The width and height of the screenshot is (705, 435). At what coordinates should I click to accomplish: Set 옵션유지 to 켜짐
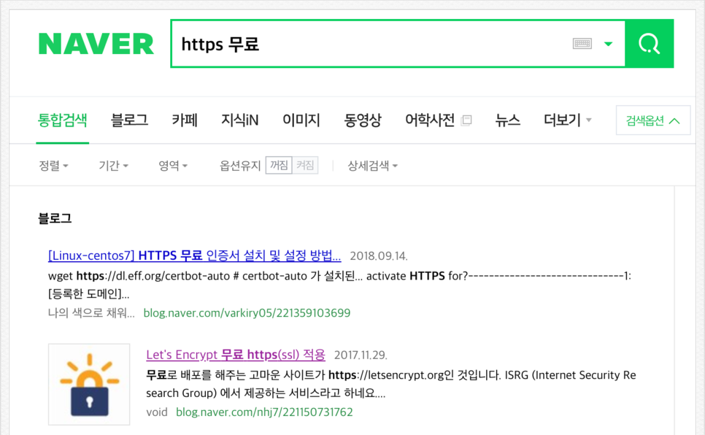305,165
